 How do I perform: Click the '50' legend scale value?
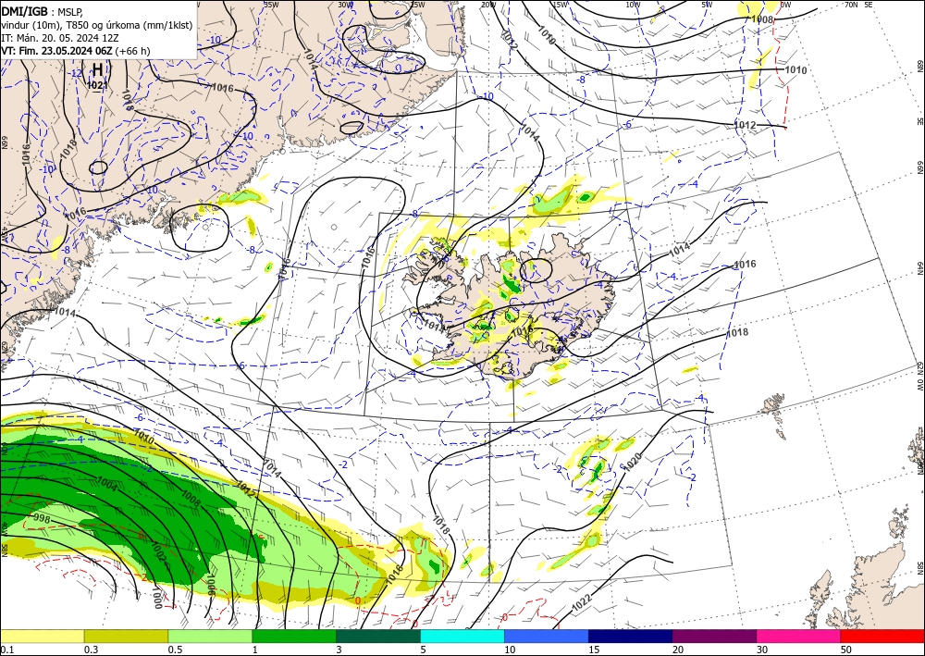[847, 650]
